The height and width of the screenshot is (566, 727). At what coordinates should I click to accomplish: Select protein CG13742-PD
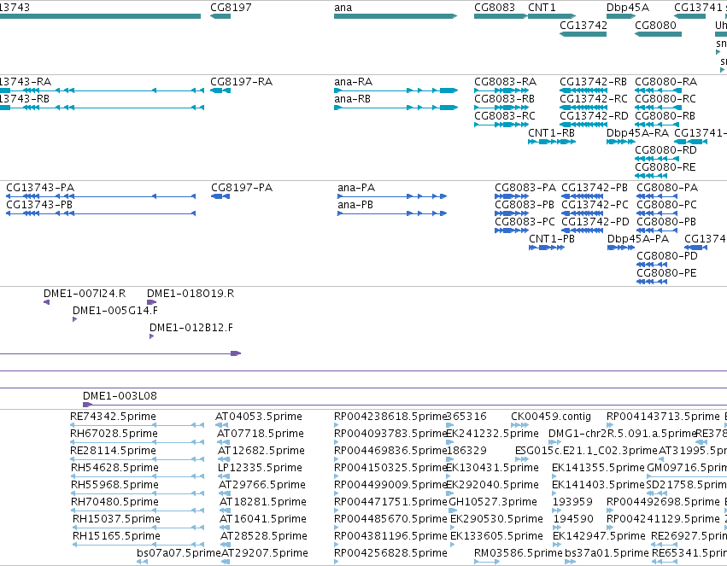click(583, 230)
